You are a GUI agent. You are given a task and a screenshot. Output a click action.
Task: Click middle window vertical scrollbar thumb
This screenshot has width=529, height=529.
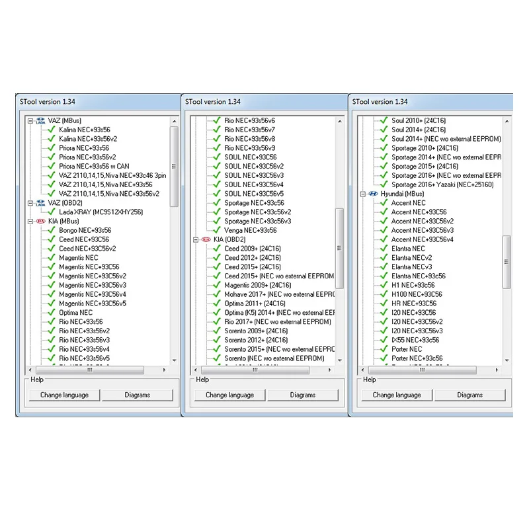point(339,249)
